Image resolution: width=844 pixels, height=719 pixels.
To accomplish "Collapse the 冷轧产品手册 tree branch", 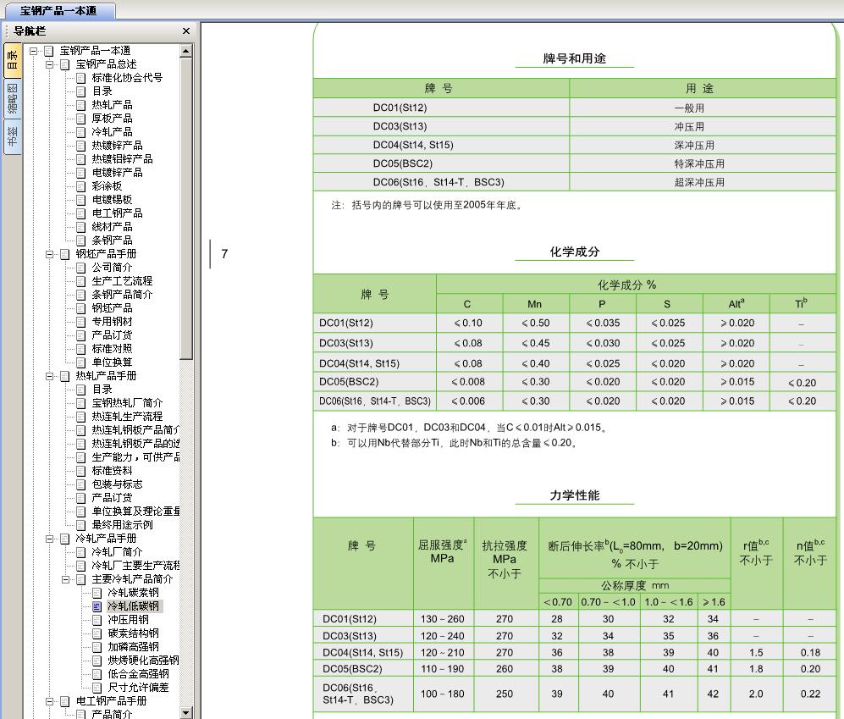I will [x=49, y=539].
